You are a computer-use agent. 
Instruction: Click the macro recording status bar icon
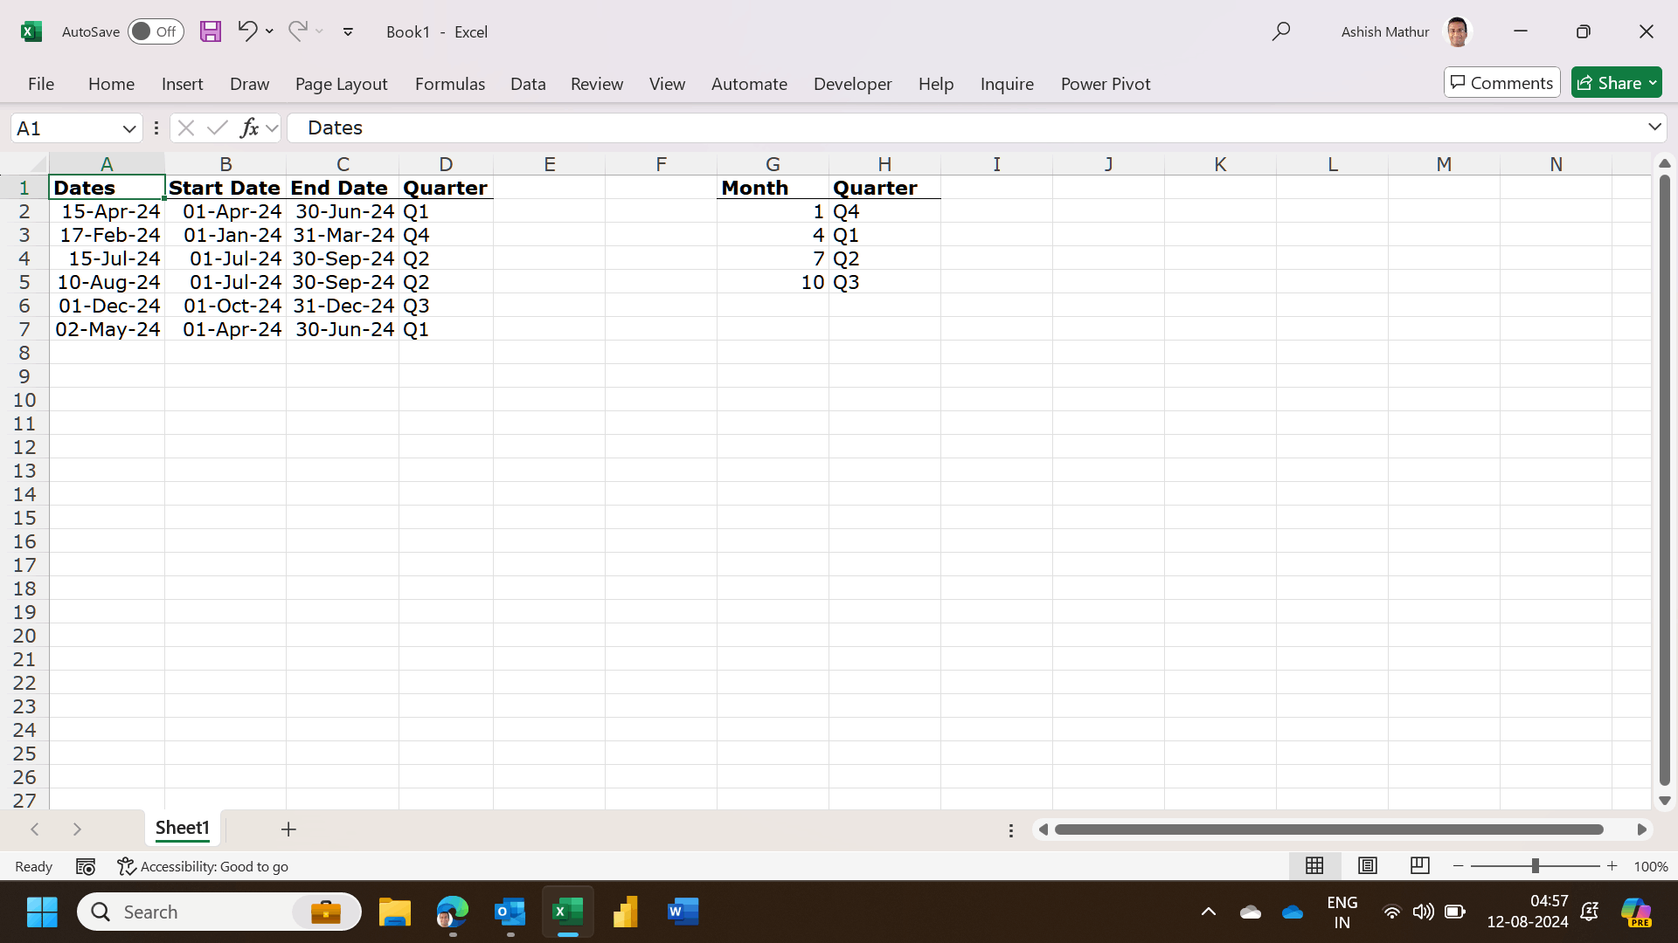[x=86, y=866]
